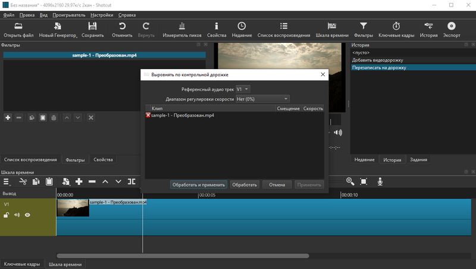Select the sample-1 clip thumbnail on the timeline
476x269 pixels.
click(73, 208)
